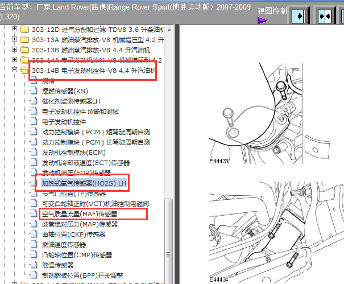
Task: Open 303-12D 进气分配和过滤-TDV8 3.6 entry
Action: tap(98, 30)
